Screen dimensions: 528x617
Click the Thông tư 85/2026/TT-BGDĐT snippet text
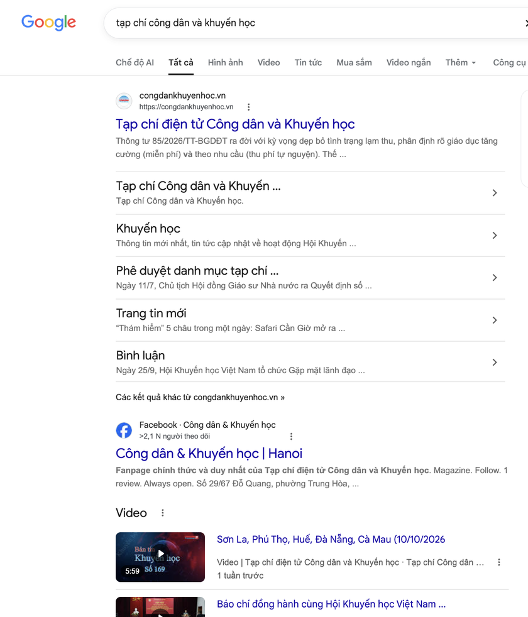point(306,148)
